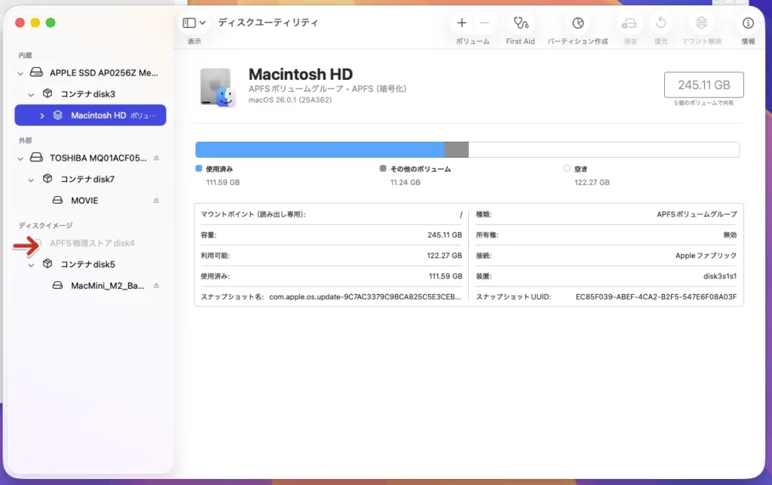Expand the Macintosh HD volume group
The width and height of the screenshot is (772, 485).
click(41, 115)
